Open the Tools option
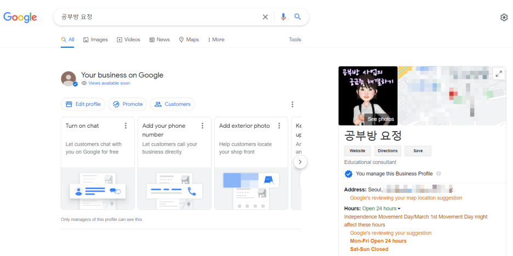 tap(295, 39)
